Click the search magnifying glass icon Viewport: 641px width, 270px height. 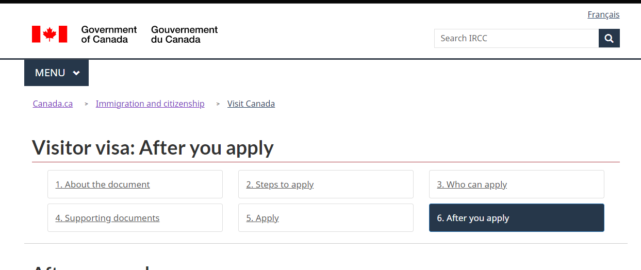pyautogui.click(x=609, y=38)
